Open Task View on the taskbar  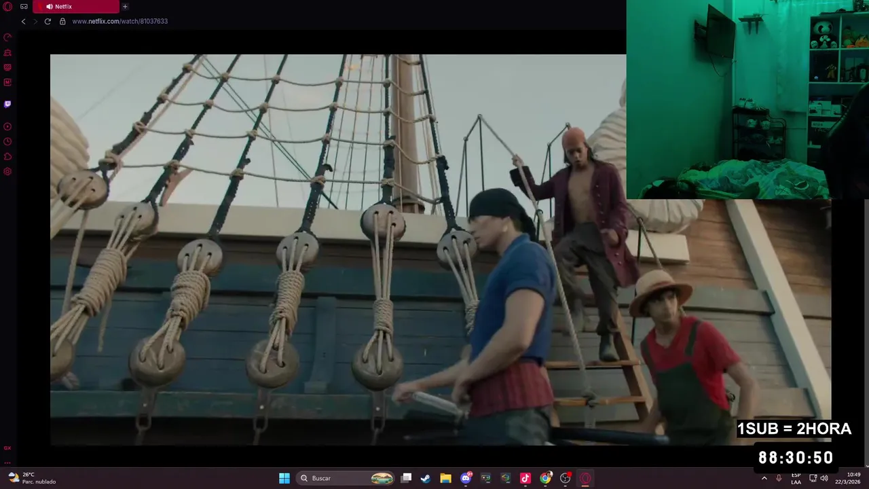click(x=406, y=478)
